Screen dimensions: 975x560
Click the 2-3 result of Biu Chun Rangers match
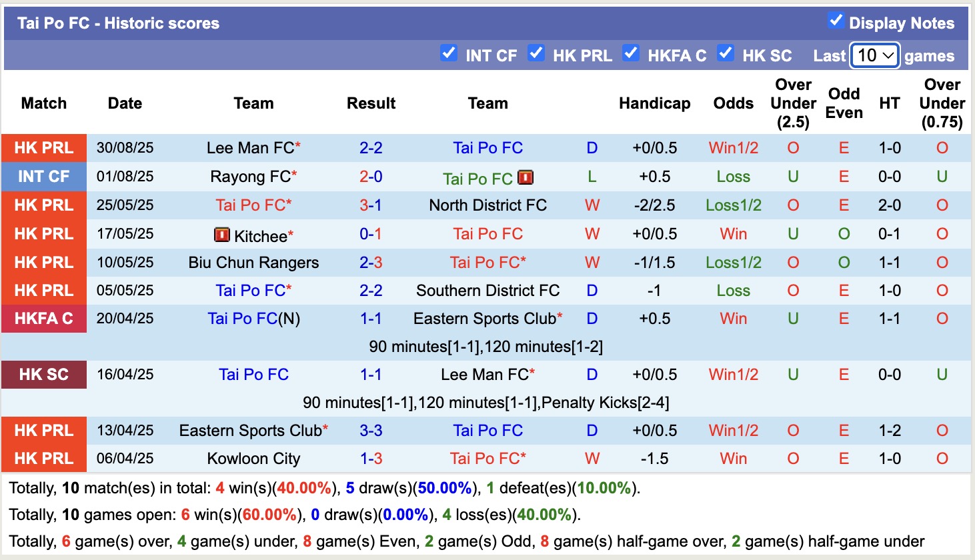click(371, 263)
